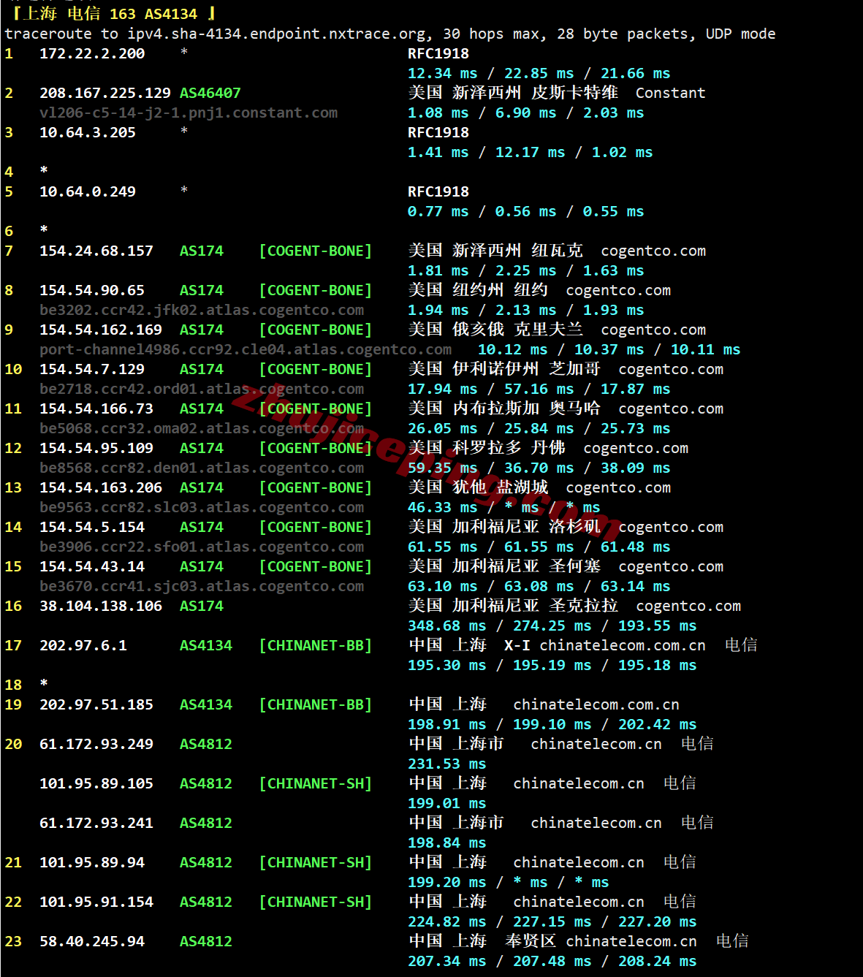The image size is (863, 977).
Task: Click hop 14 IP 154.54.5.154
Action: tap(92, 527)
